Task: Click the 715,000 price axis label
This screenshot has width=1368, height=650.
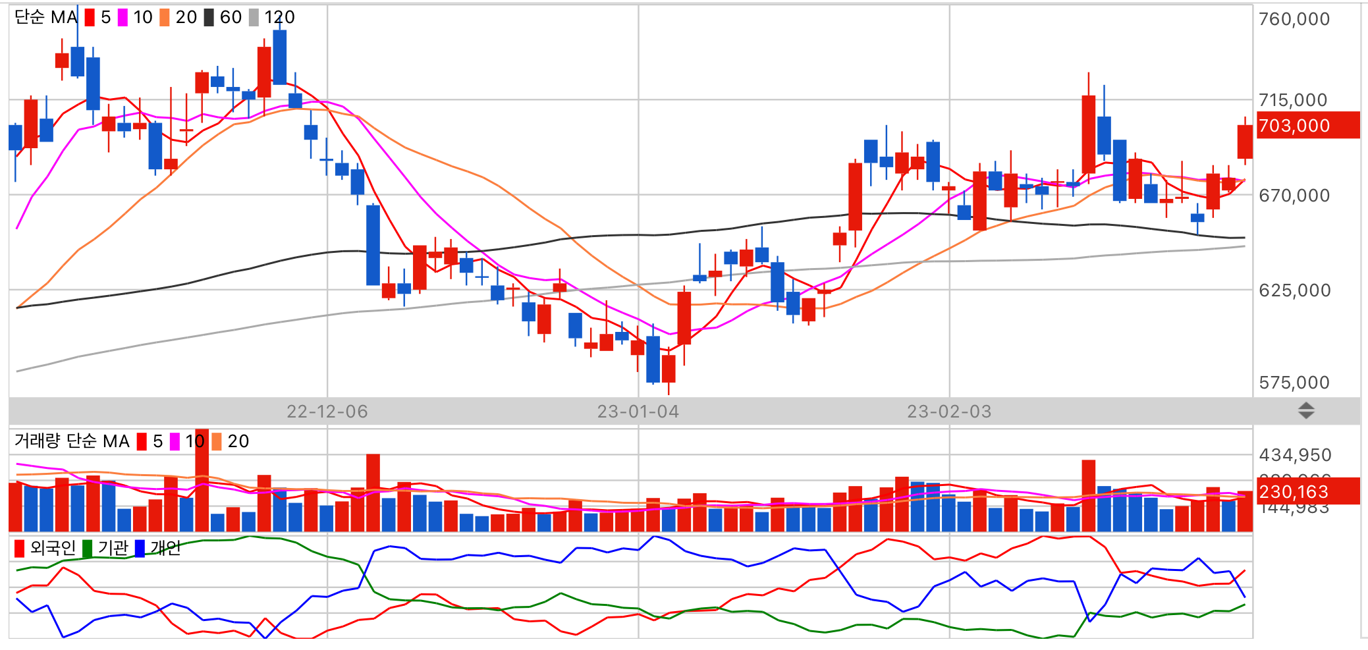Action: 1293,100
